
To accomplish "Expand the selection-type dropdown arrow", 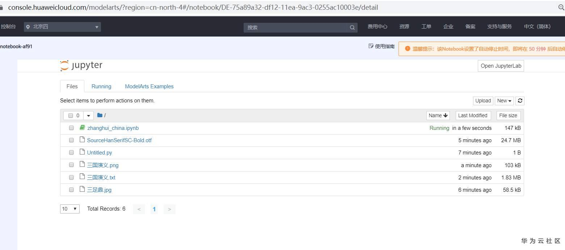I will point(88,115).
